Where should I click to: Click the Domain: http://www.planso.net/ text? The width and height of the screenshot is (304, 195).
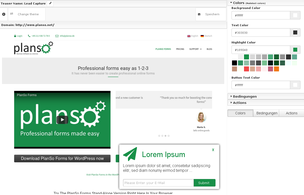(28, 25)
